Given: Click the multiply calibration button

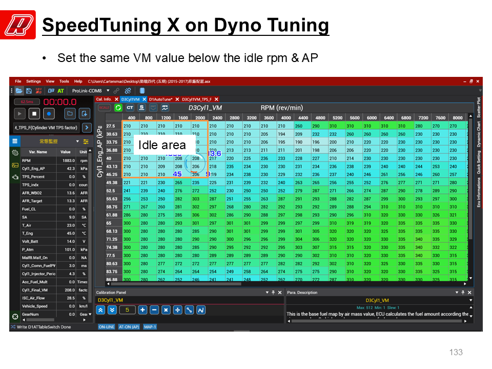Looking at the screenshot, I should click(166, 310).
